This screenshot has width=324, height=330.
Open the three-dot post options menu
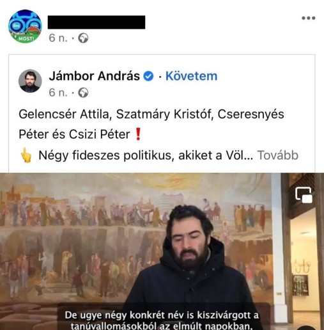point(309,18)
